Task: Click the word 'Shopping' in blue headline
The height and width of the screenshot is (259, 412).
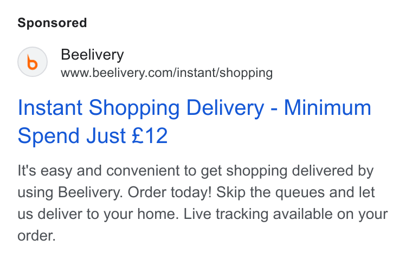Action: point(134,108)
